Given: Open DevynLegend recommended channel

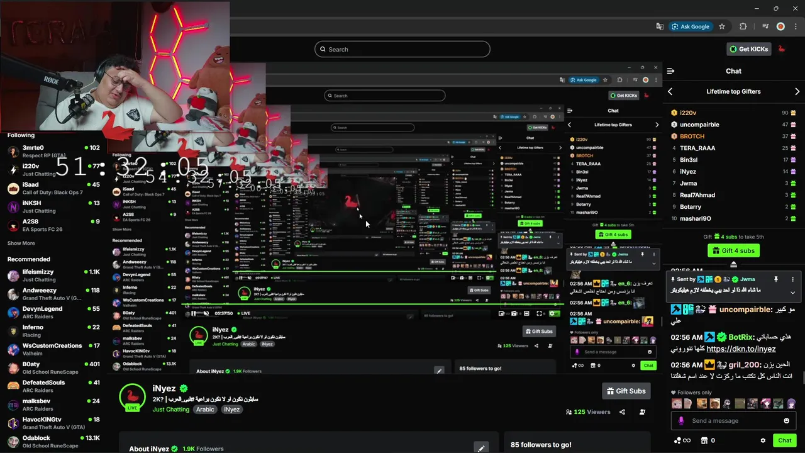Looking at the screenshot, I should point(54,313).
